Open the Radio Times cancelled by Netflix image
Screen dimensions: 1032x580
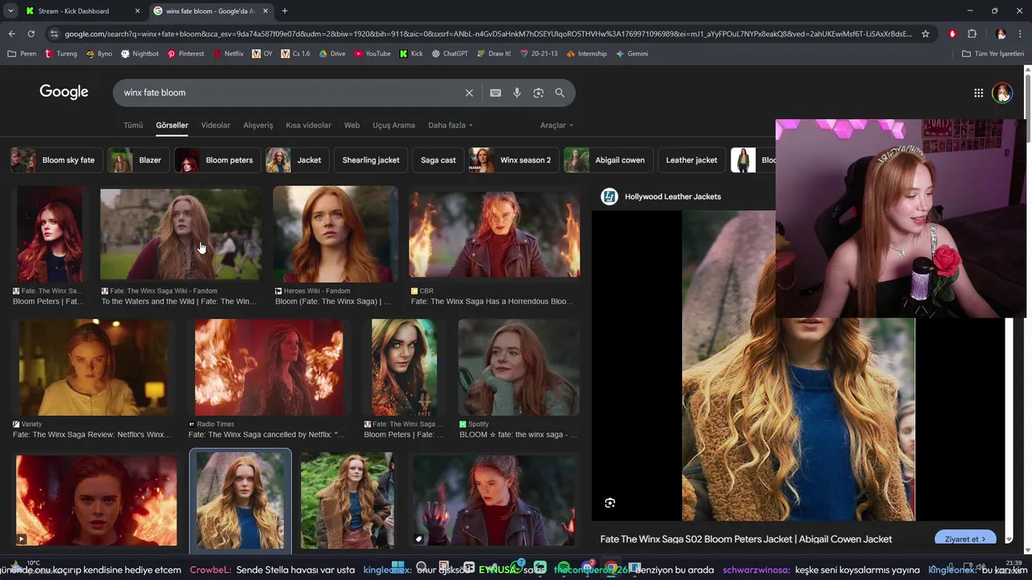tap(268, 367)
